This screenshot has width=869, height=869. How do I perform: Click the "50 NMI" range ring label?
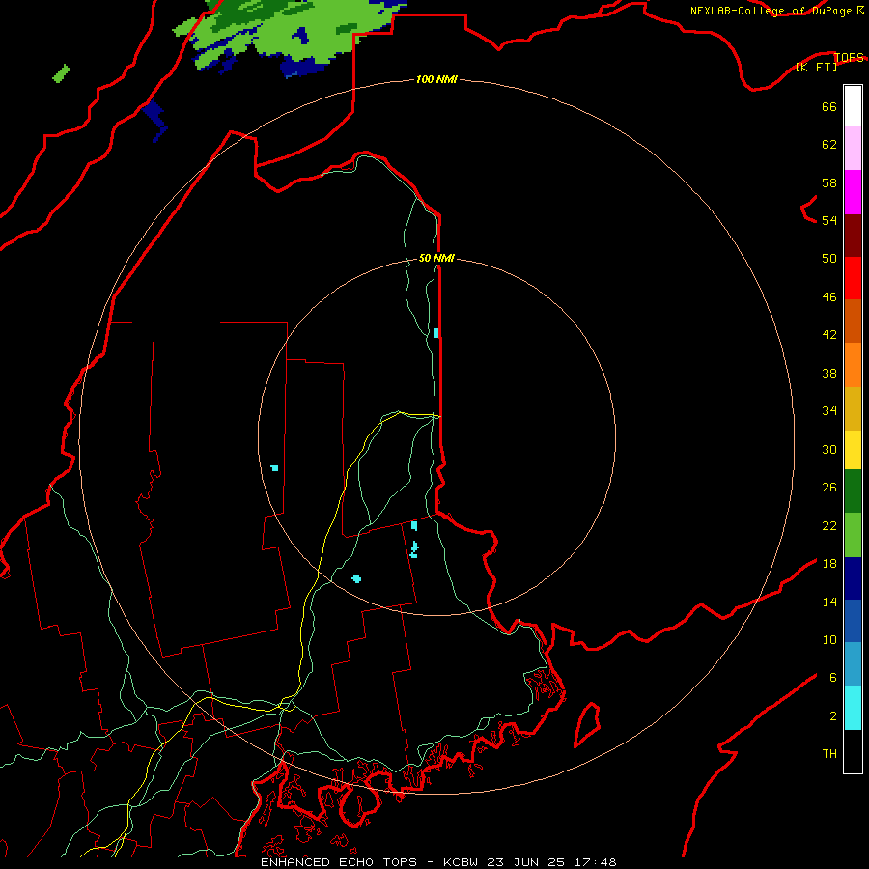(436, 258)
